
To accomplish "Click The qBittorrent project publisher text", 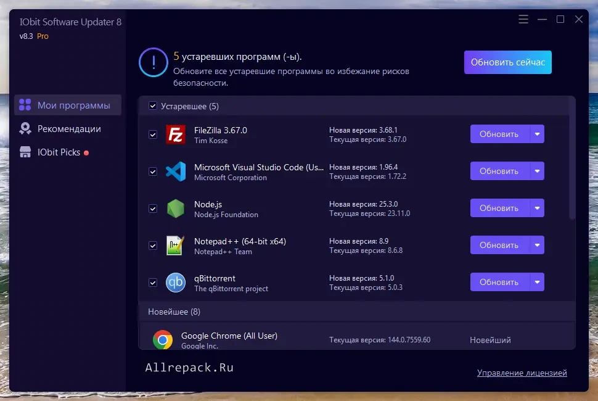I will click(x=231, y=289).
